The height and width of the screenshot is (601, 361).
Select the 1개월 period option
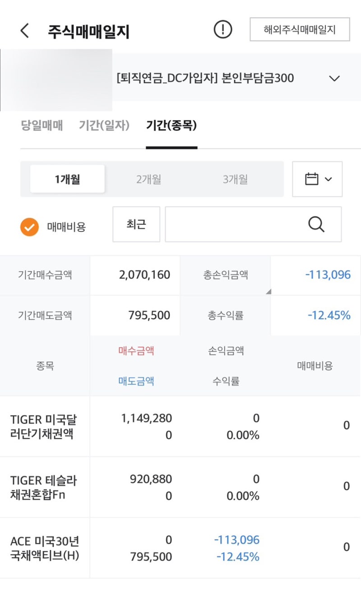coord(67,179)
